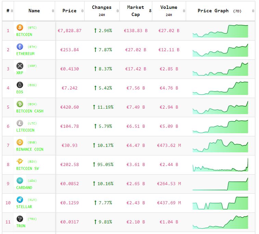The width and height of the screenshot is (259, 234).
Task: Click the EOS coin icon
Action: click(20, 85)
